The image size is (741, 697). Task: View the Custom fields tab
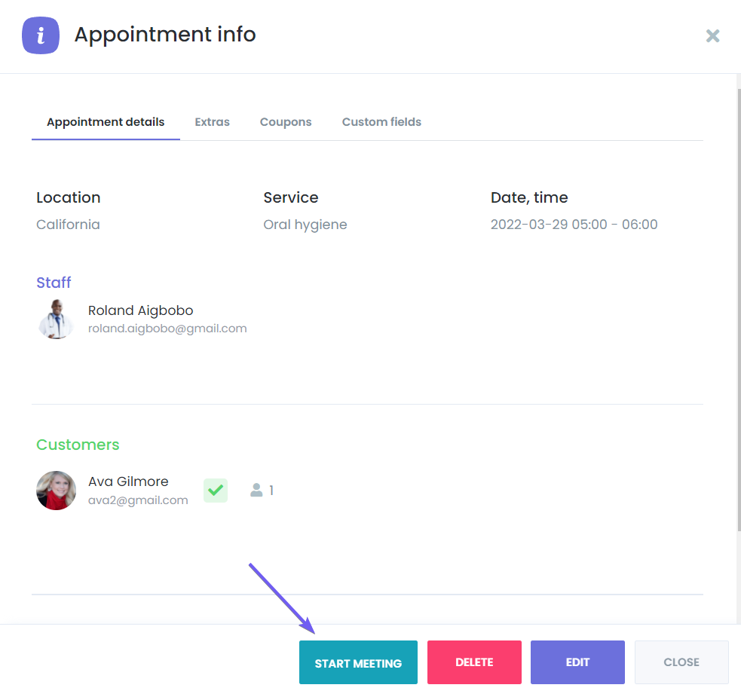click(381, 121)
